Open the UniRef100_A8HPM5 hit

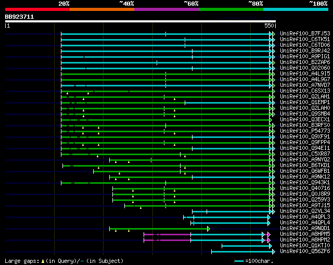pyautogui.click(x=305, y=234)
